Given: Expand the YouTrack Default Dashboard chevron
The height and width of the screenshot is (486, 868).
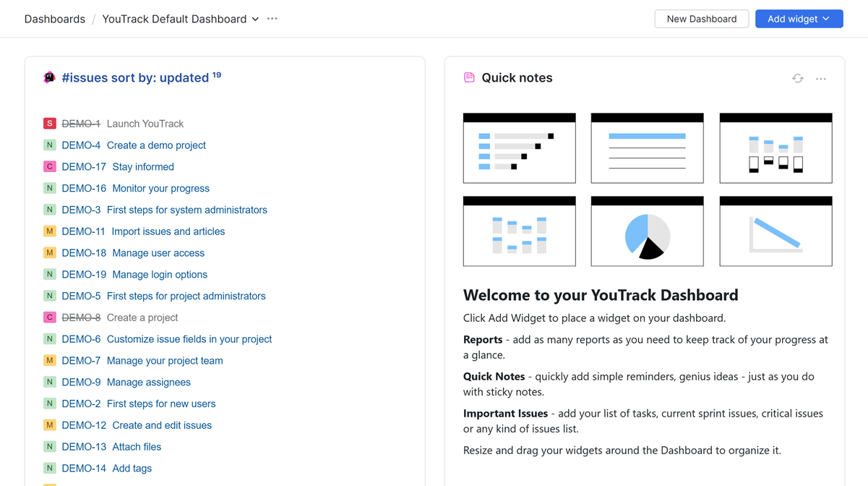Looking at the screenshot, I should click(255, 20).
